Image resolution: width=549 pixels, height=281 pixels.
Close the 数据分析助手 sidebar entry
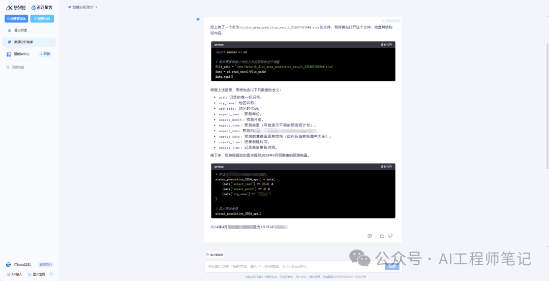(51, 42)
